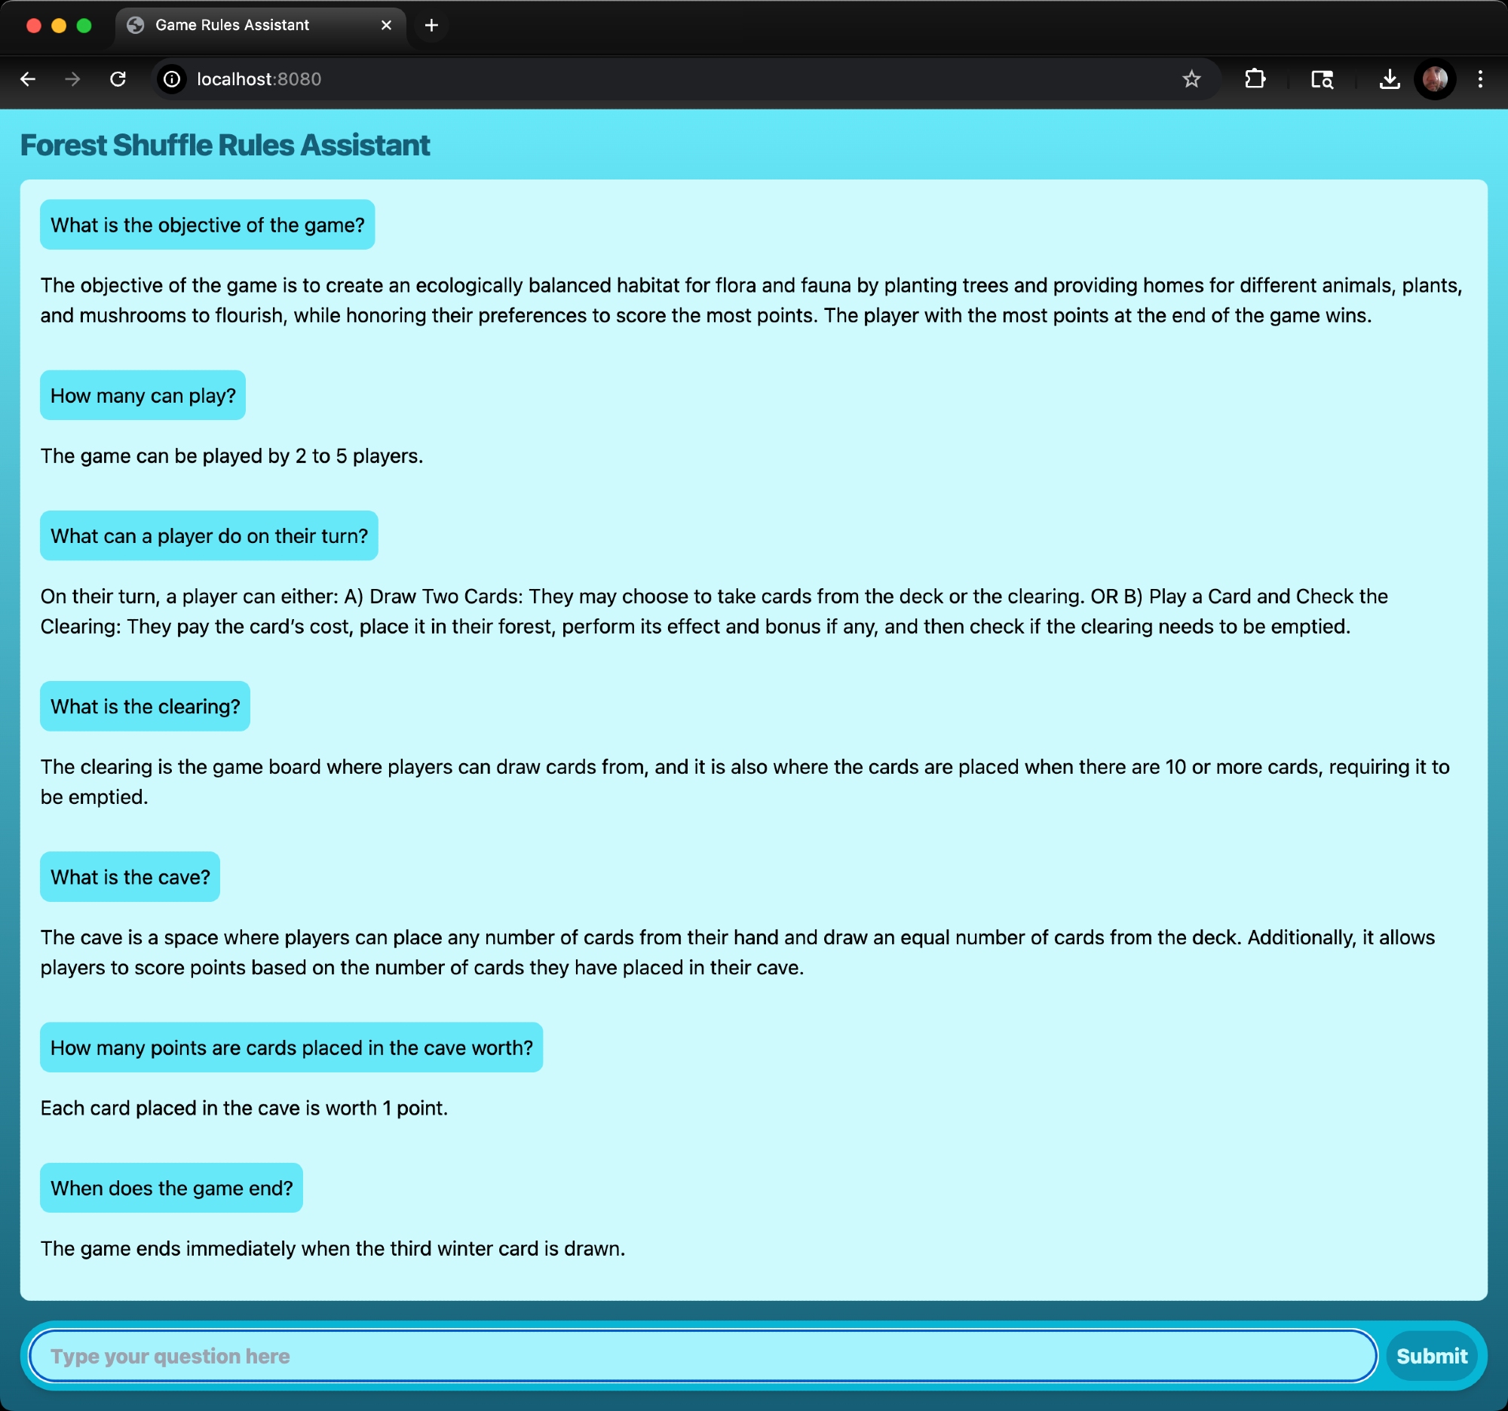Bookmark this page with the star
This screenshot has width=1508, height=1411.
[x=1191, y=79]
